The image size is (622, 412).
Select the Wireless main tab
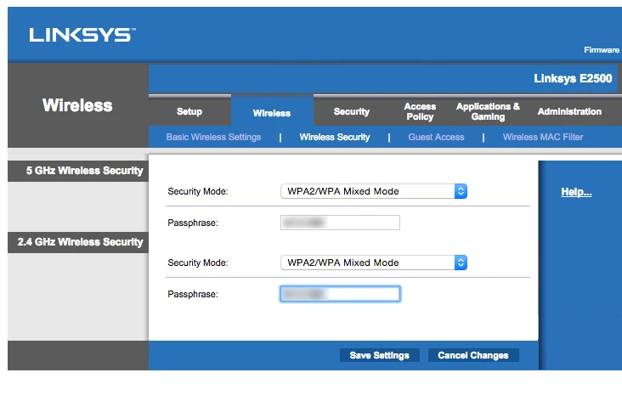[272, 113]
